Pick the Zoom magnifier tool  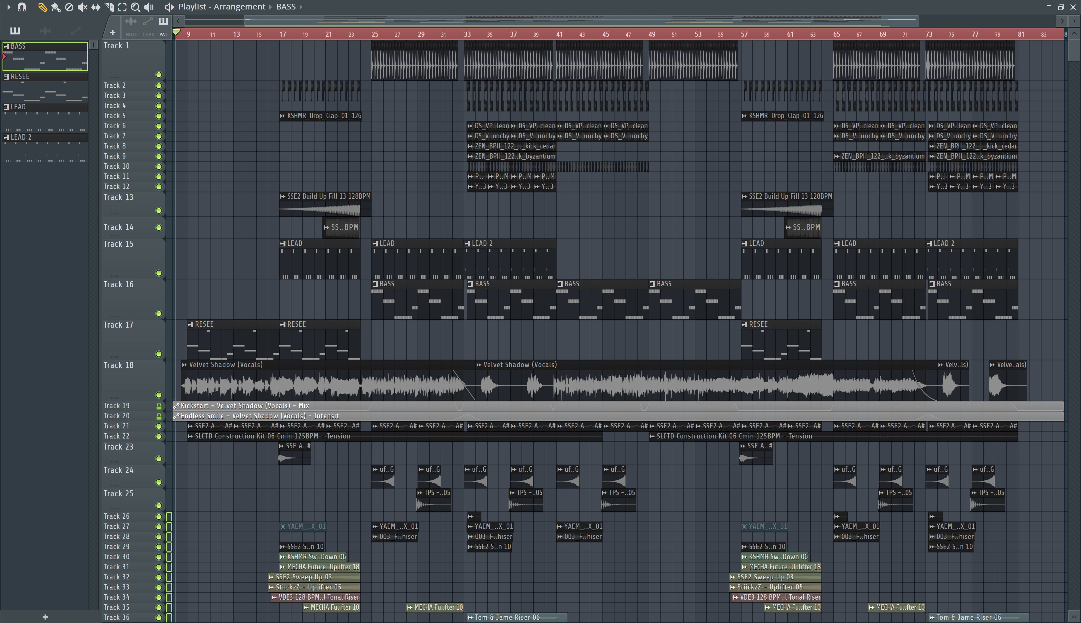pos(135,7)
